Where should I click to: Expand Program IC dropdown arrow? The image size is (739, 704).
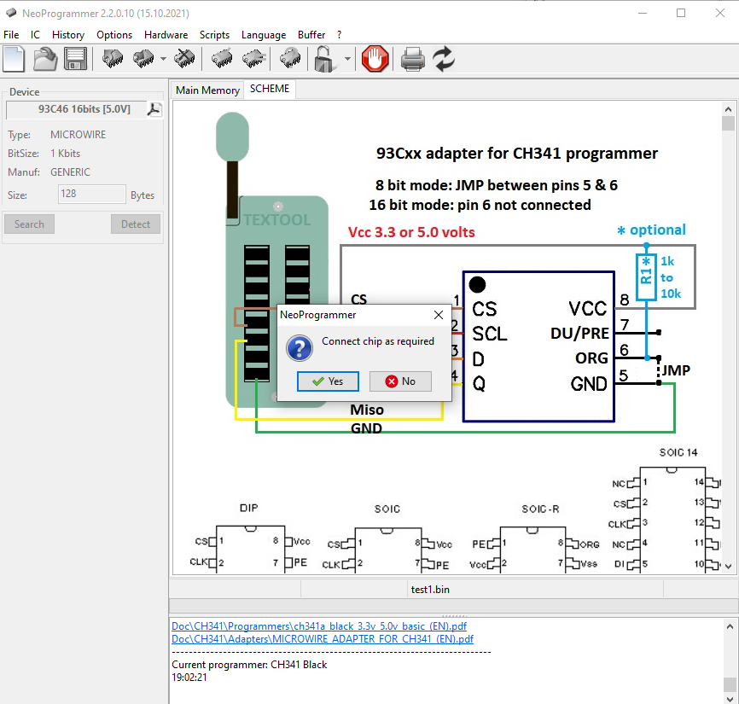point(163,59)
